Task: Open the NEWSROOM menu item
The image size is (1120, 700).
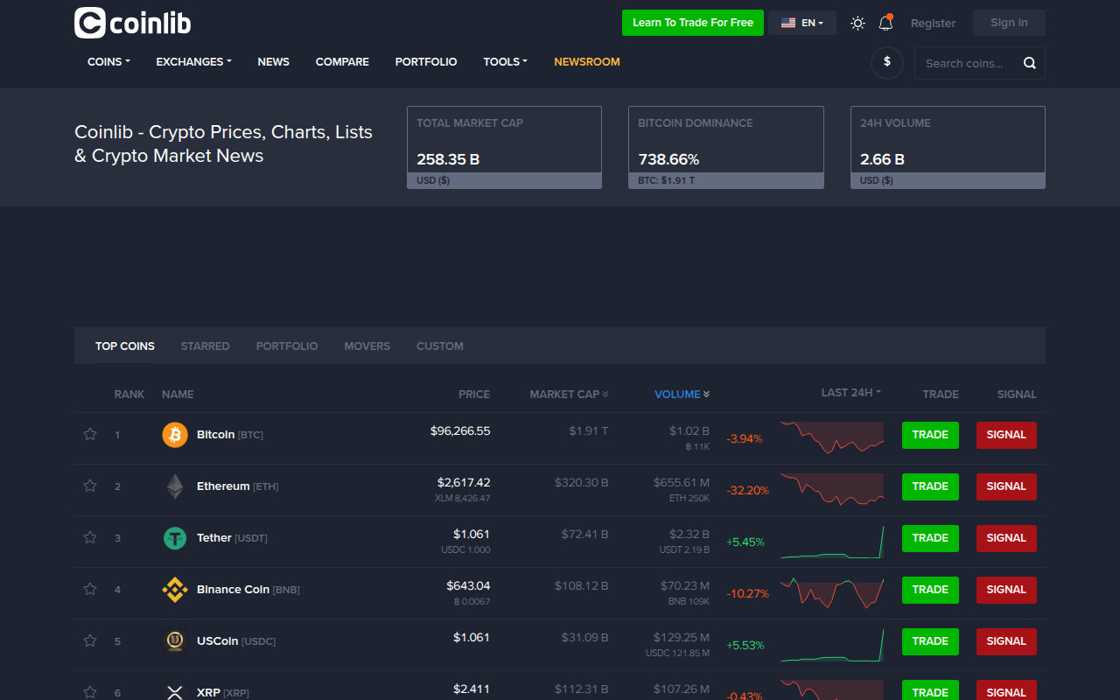Action: [x=587, y=62]
